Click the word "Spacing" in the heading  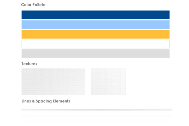tap(44, 101)
